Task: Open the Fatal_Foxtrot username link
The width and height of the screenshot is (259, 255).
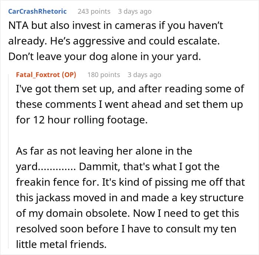Action: (x=38, y=74)
